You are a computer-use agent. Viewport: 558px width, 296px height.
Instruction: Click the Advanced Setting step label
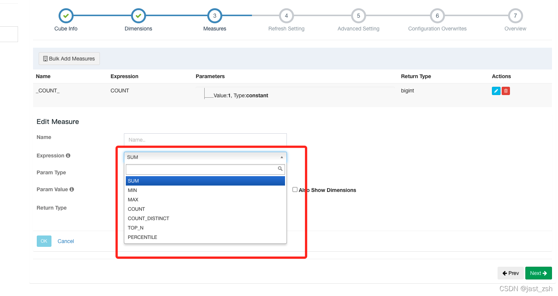[x=359, y=29]
